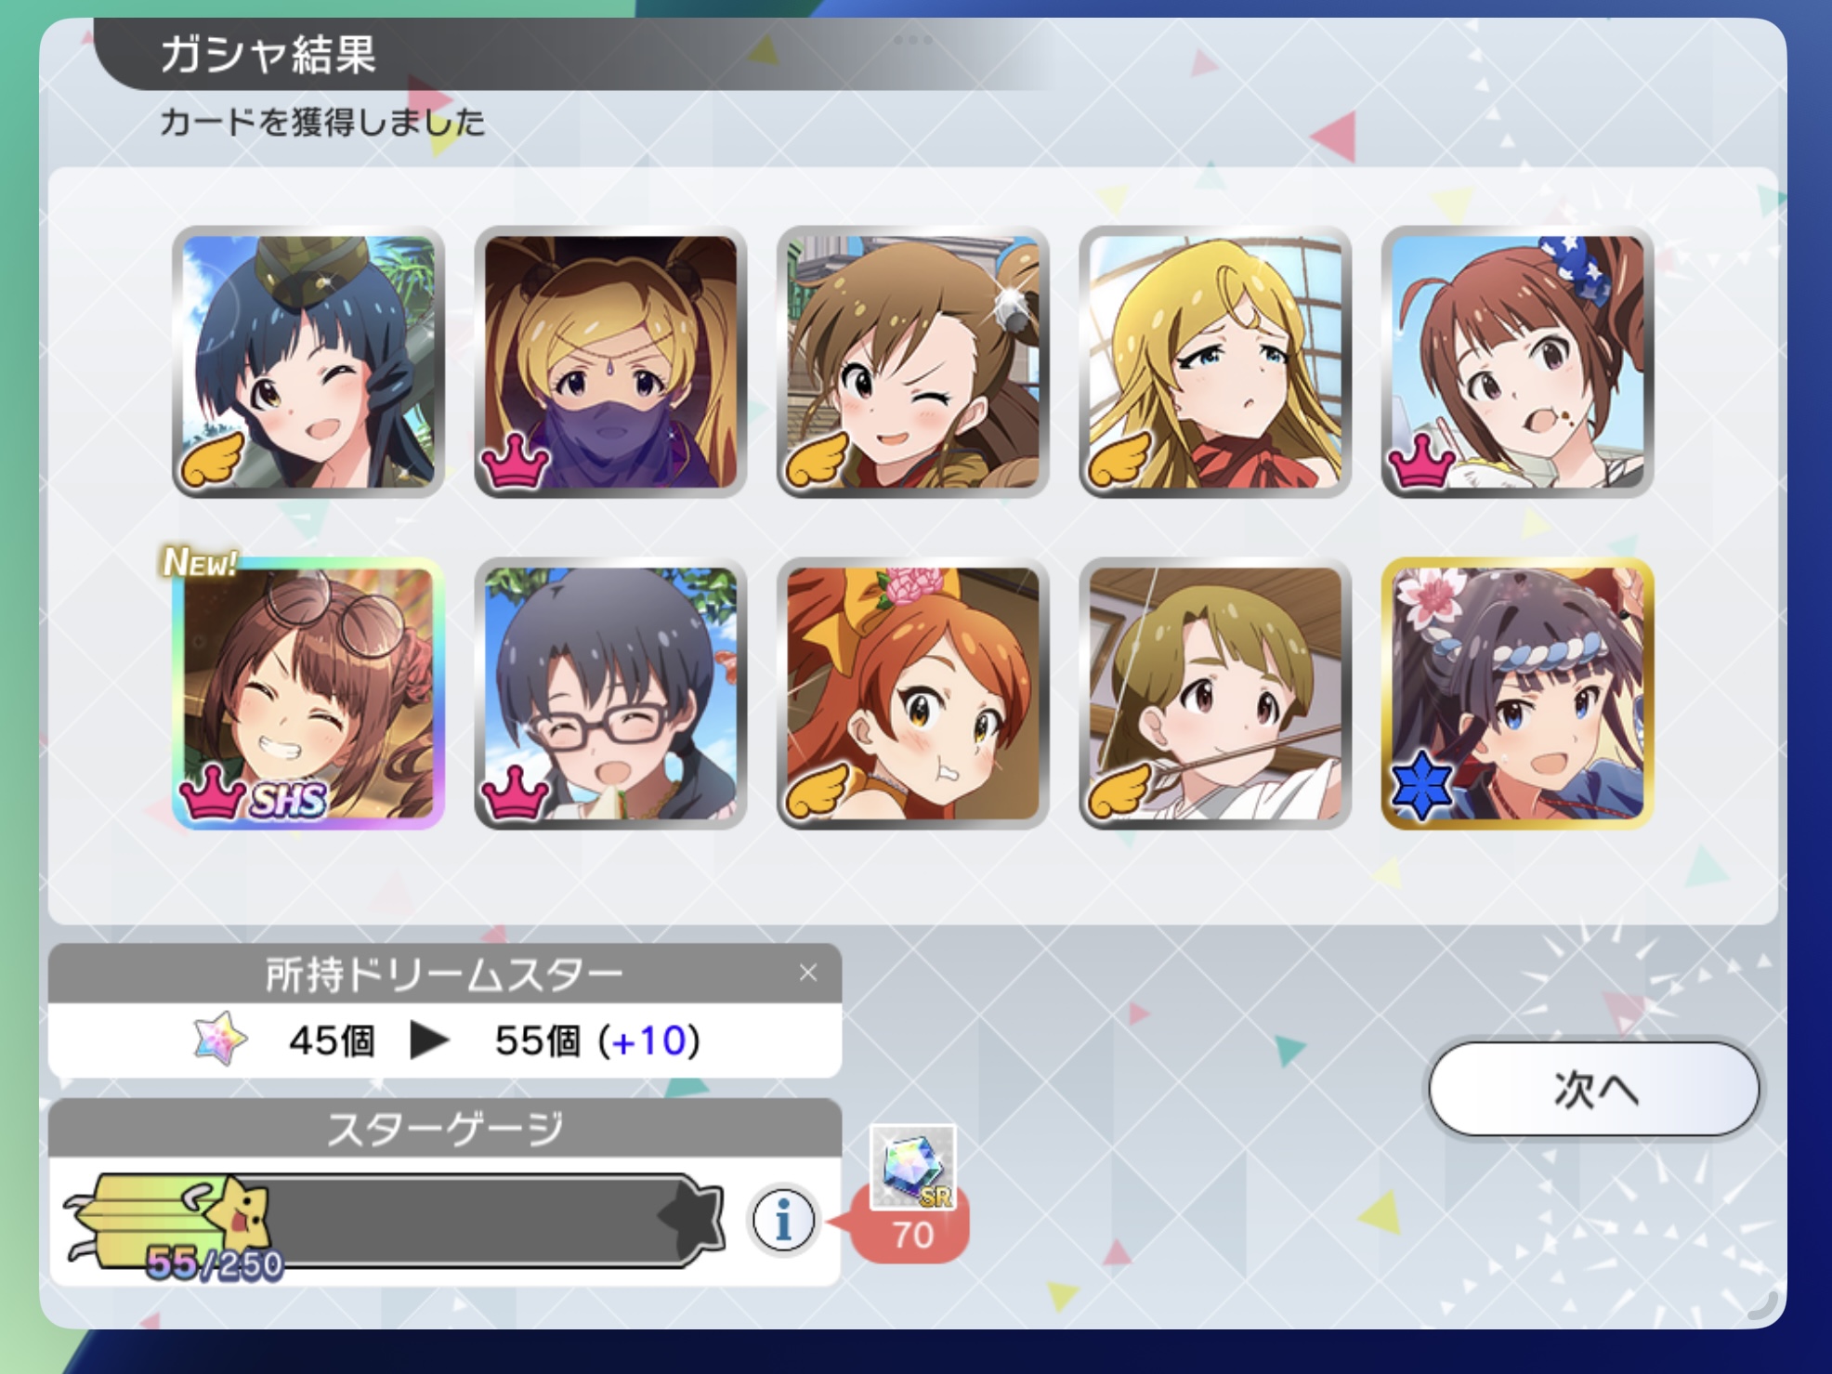Click the SHS badge on the new card
The height and width of the screenshot is (1374, 1832).
[x=288, y=800]
